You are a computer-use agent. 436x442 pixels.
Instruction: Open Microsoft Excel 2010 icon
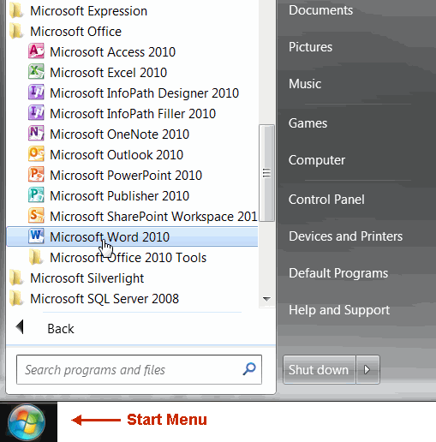[36, 72]
